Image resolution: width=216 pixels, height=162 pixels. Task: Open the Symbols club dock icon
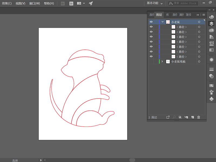pos(211,99)
